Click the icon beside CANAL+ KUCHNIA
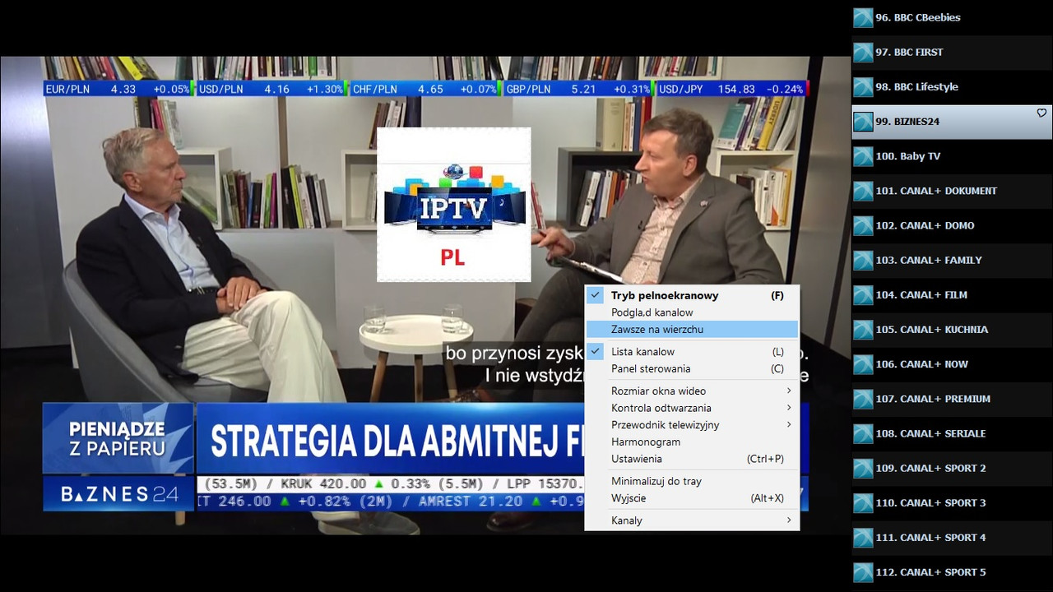Viewport: 1053px width, 592px height. [863, 330]
